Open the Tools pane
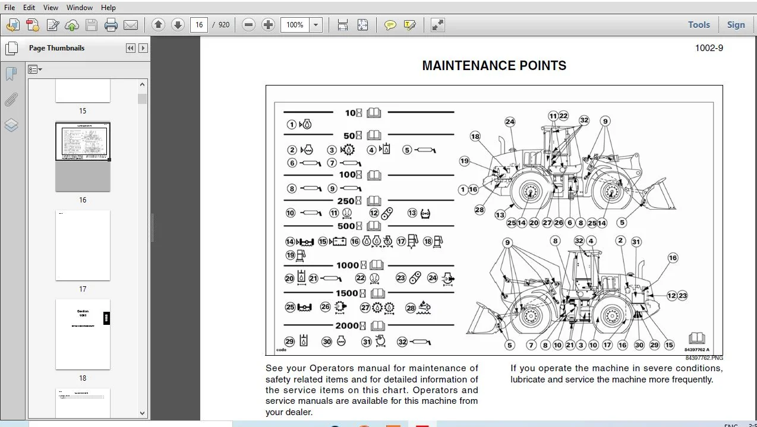This screenshot has height=427, width=757. click(699, 25)
